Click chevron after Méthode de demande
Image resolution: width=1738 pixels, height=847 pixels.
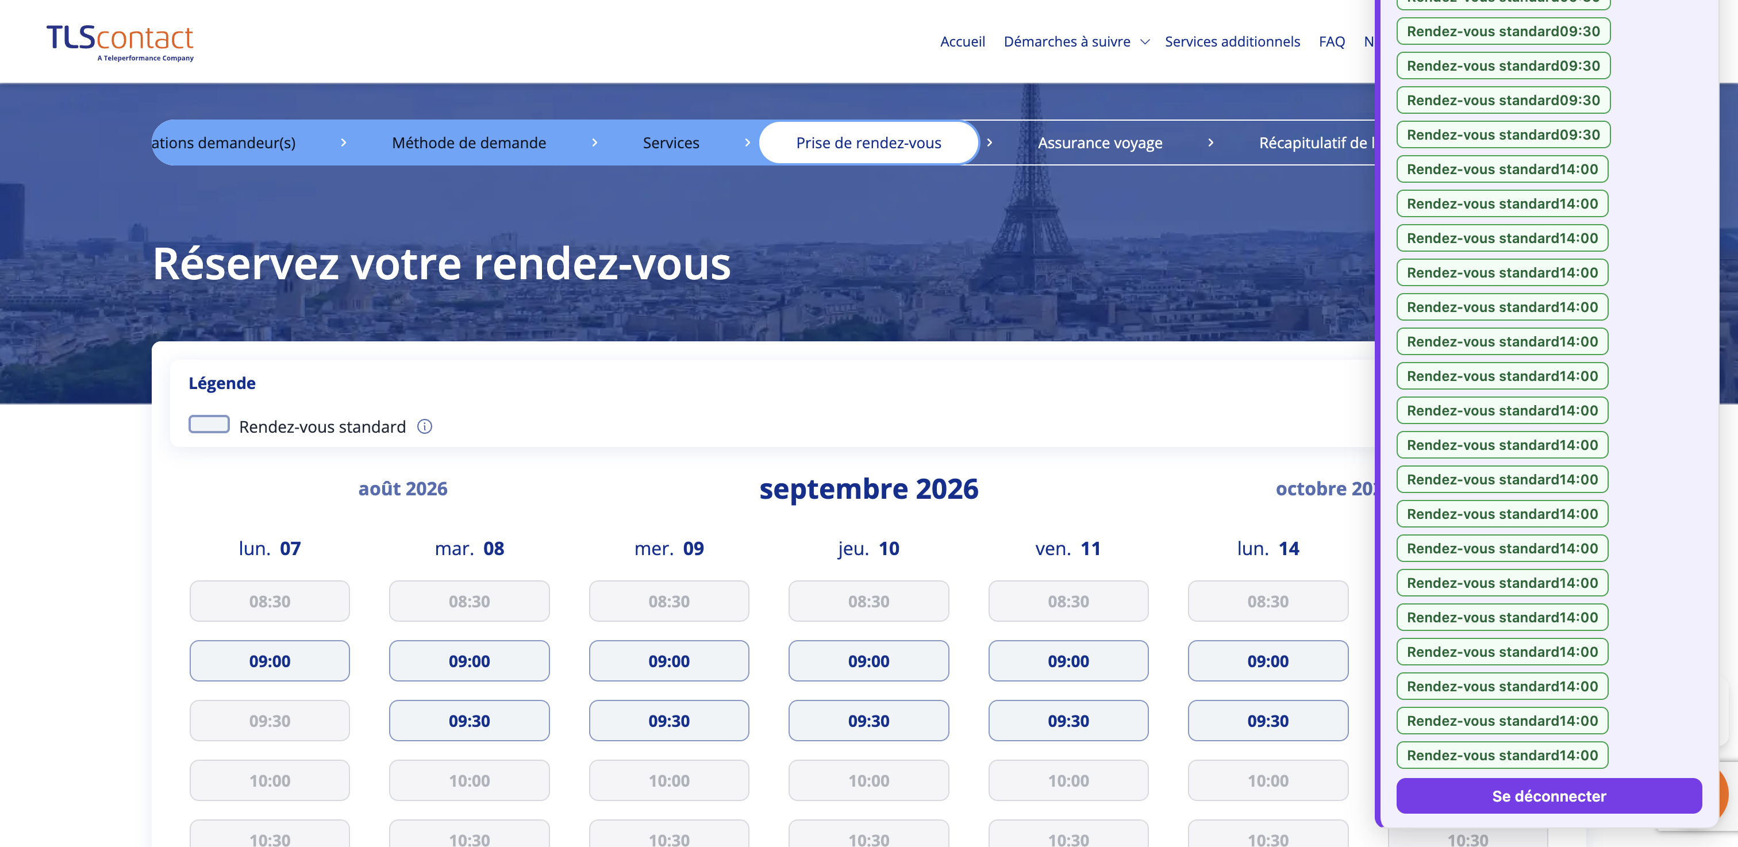[x=594, y=143]
